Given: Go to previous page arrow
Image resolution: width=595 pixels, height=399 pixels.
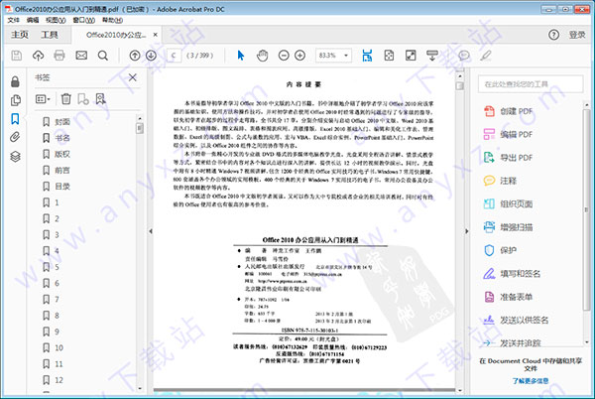Looking at the screenshot, I should pos(135,56).
